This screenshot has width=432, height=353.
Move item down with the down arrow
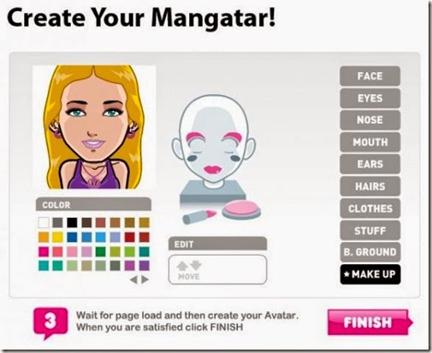tap(196, 266)
